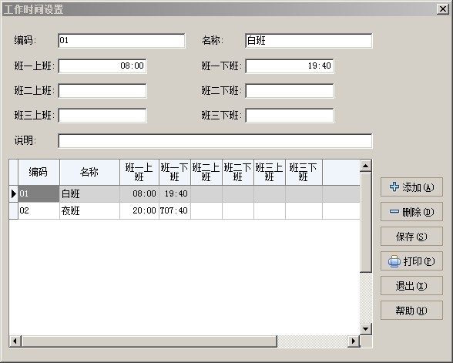The height and width of the screenshot is (363, 453).
Task: Click the empty 班三下班 field
Action: (290, 116)
